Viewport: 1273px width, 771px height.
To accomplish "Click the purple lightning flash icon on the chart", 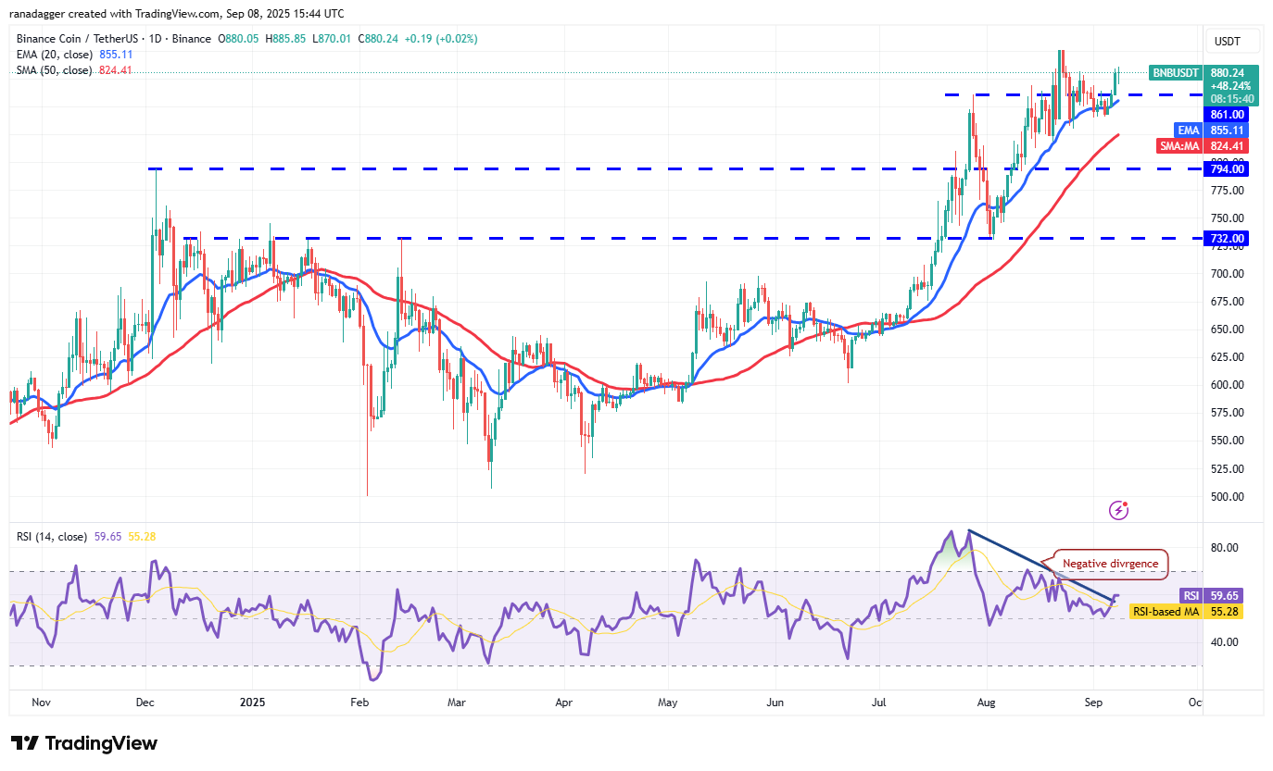I will 1118,510.
